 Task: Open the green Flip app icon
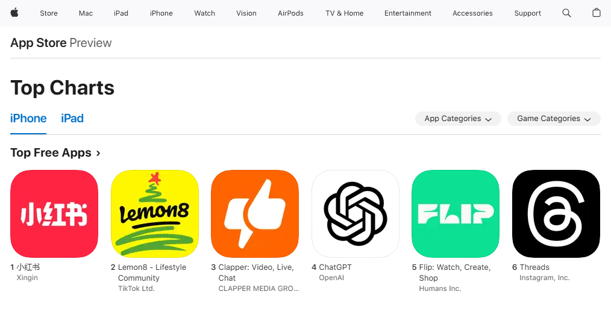(456, 214)
